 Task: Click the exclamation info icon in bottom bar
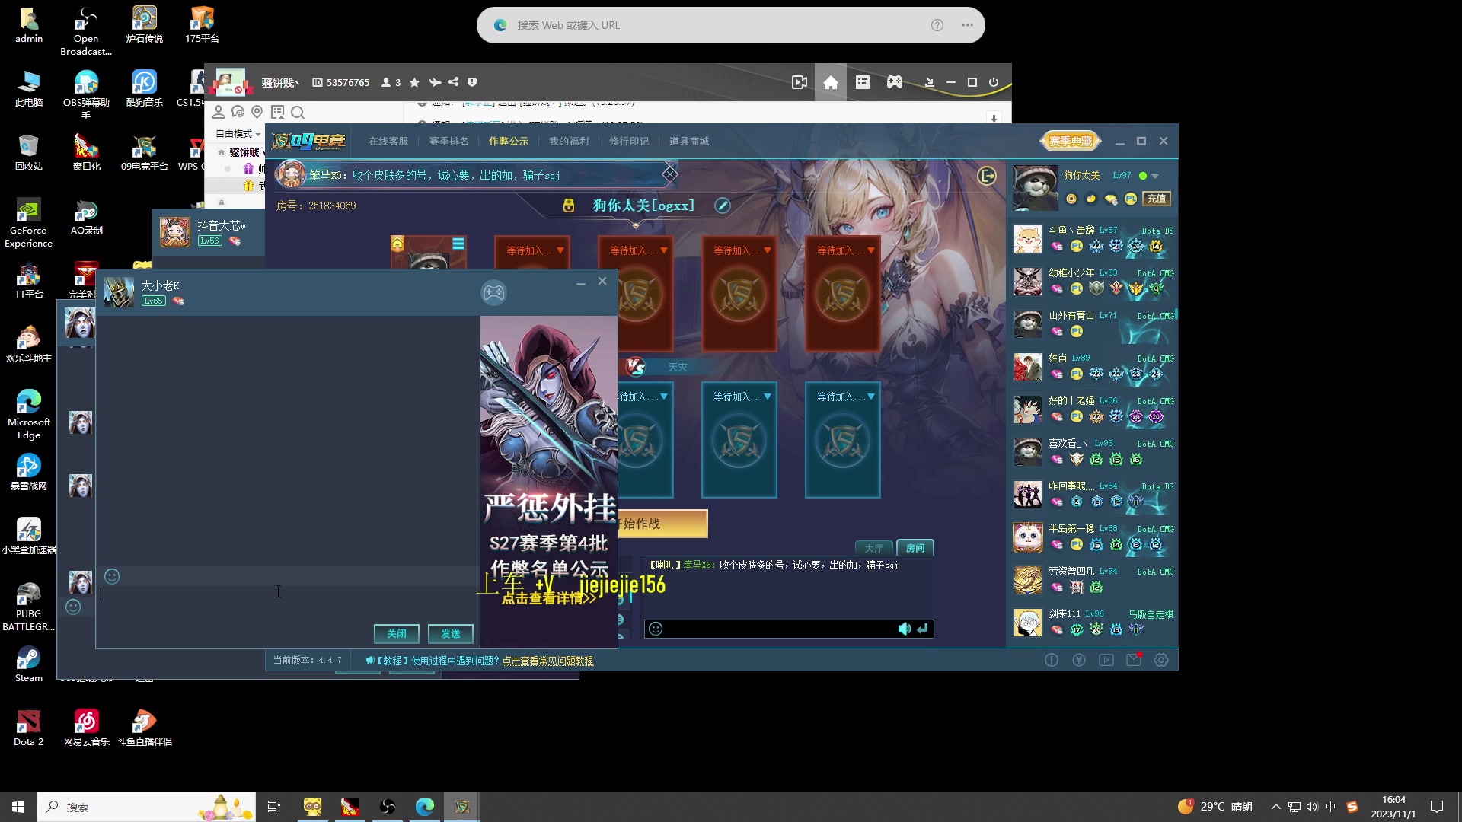(x=1052, y=660)
